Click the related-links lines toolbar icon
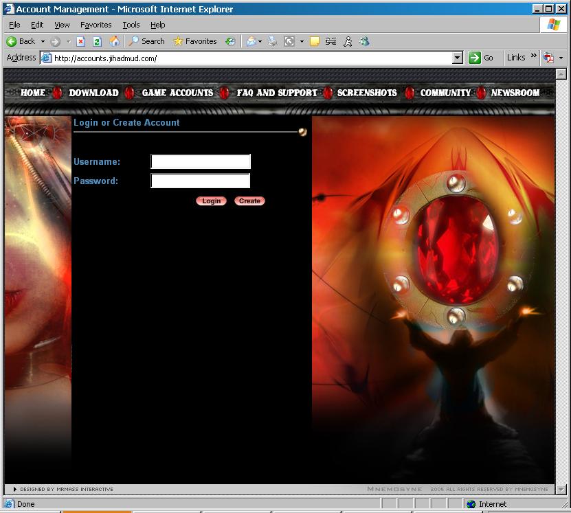 point(331,41)
